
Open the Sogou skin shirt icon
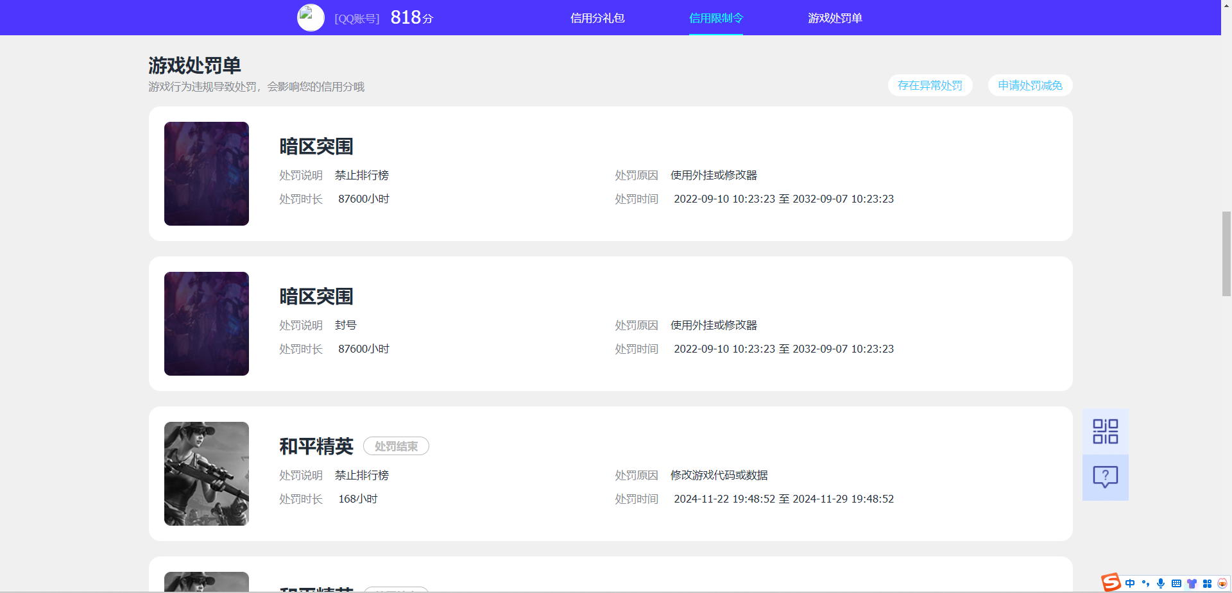pos(1192,583)
